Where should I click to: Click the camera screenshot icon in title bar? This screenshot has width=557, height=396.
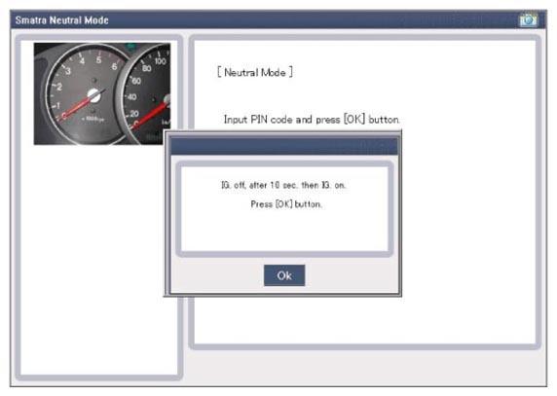pyautogui.click(x=528, y=19)
